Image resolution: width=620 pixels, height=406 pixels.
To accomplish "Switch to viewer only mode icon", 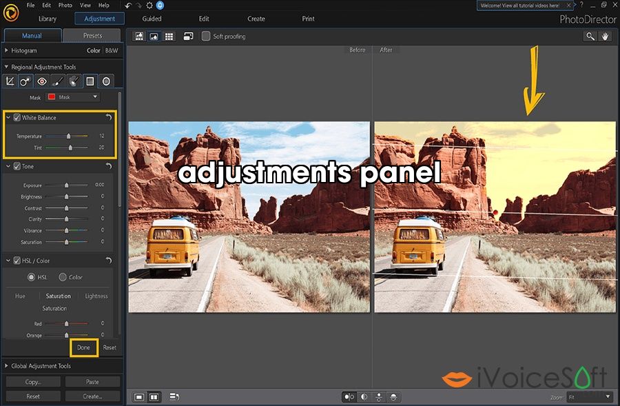I will 154,37.
